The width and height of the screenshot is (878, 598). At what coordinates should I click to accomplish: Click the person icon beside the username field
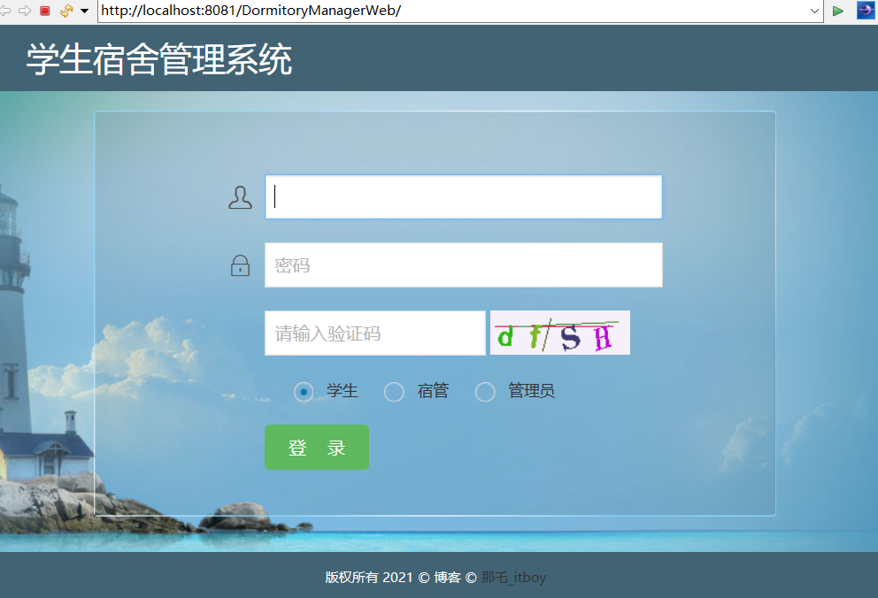[239, 196]
